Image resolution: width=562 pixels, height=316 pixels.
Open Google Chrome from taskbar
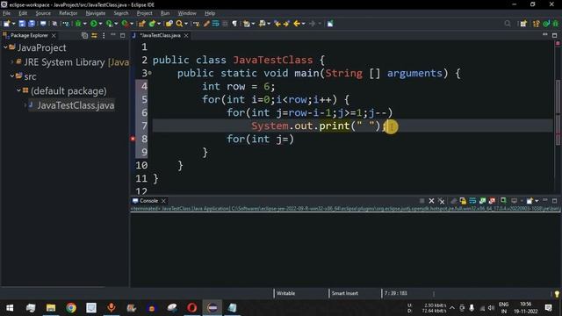71,307
